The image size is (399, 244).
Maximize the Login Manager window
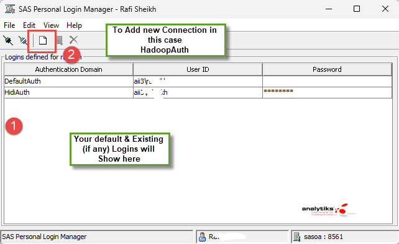pyautogui.click(x=357, y=9)
